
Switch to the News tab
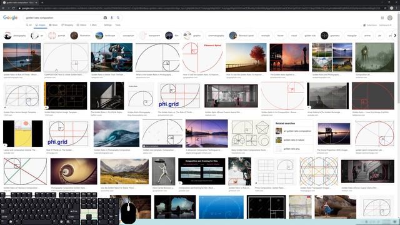tap(53, 25)
